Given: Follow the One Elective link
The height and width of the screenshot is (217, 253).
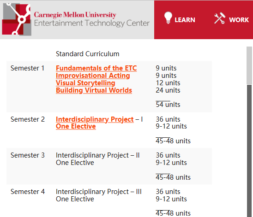Looking at the screenshot, I should [76, 126].
